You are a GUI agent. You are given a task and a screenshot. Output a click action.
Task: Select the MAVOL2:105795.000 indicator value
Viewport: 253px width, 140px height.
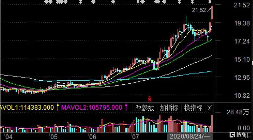click(x=92, y=107)
